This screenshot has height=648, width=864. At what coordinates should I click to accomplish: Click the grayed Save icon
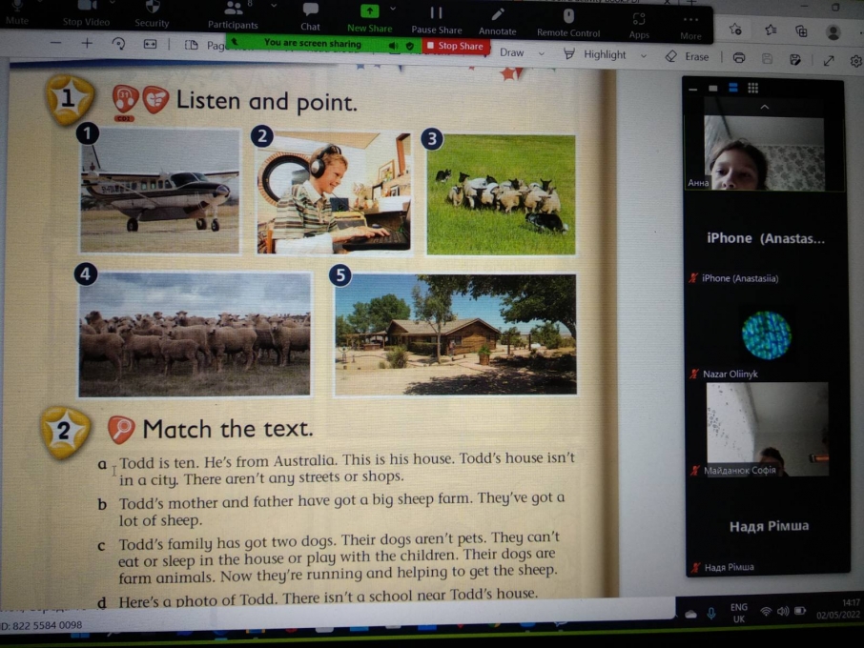(767, 58)
